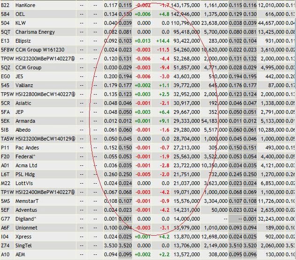The height and width of the screenshot is (260, 296).
Task: Select CCM Group W161230 percent change -11.5
Action: pos(163,50)
